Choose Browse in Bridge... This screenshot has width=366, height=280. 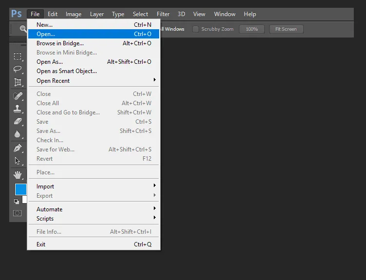[93, 43]
